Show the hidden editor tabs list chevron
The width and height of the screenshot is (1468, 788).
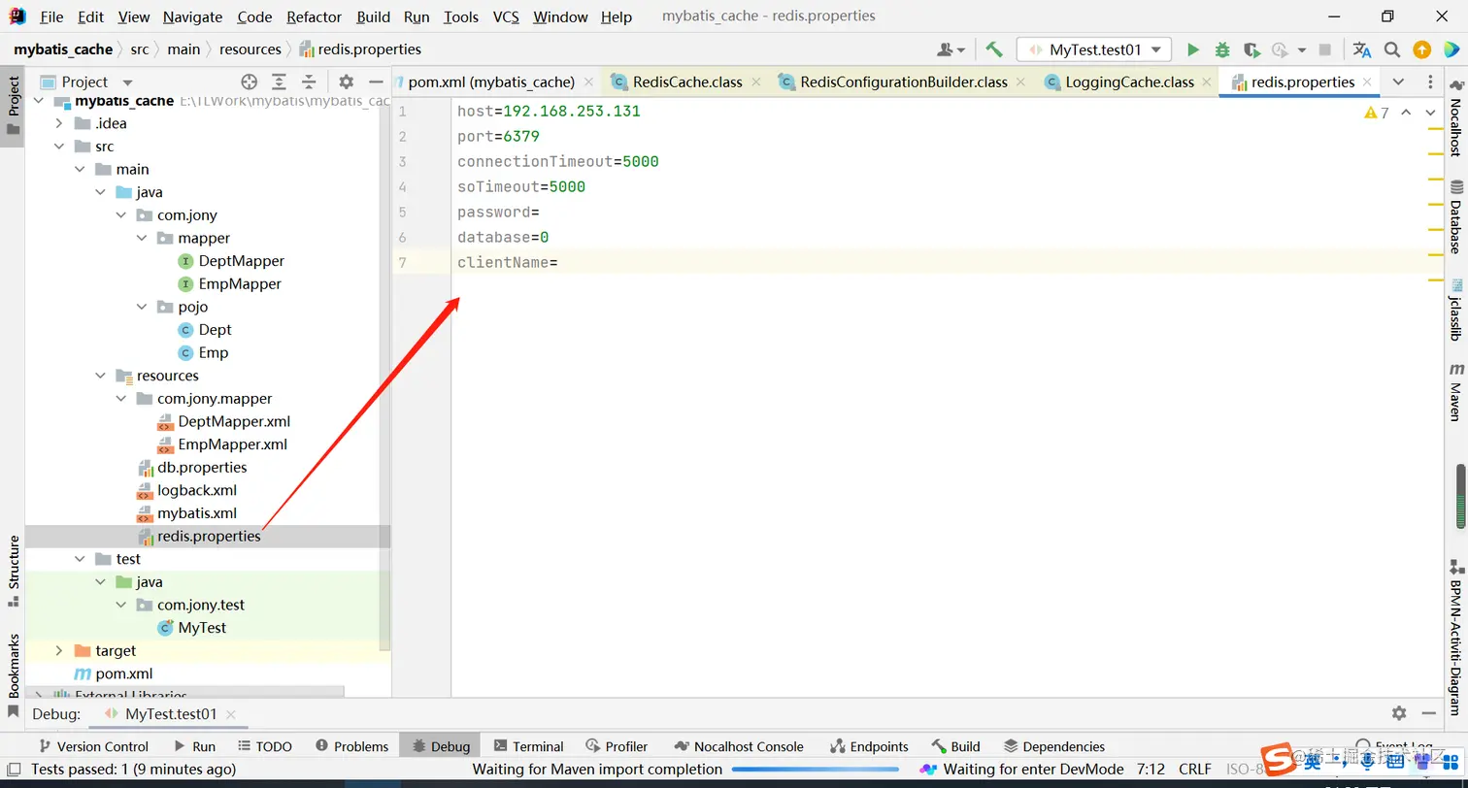point(1398,82)
